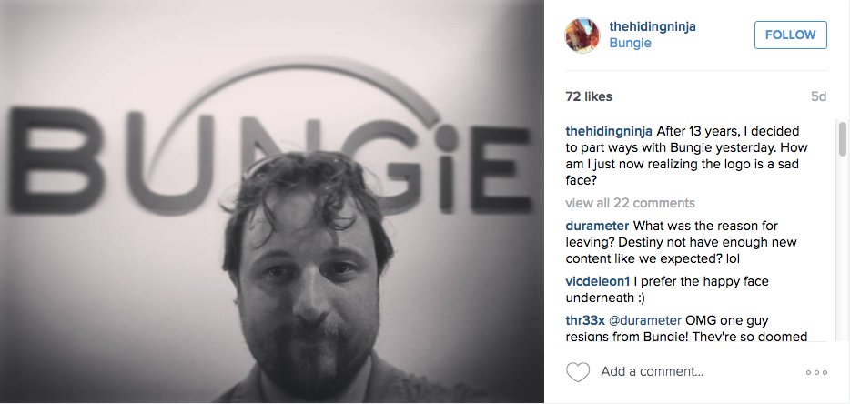Click vicdeleon1's happy face comment text
Screen dimensions: 850x404
[667, 289]
